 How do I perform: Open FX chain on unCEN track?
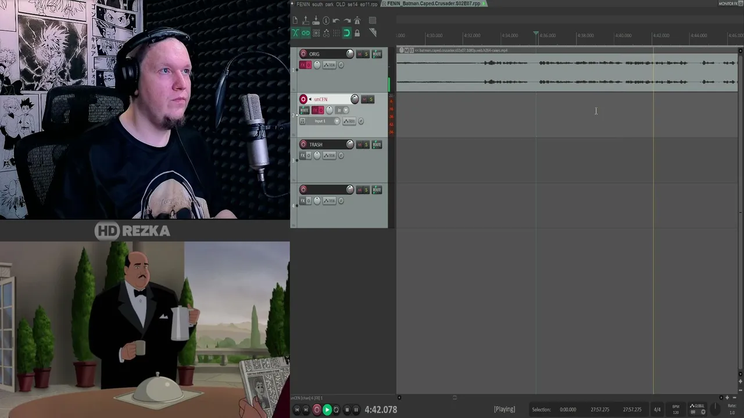point(316,110)
